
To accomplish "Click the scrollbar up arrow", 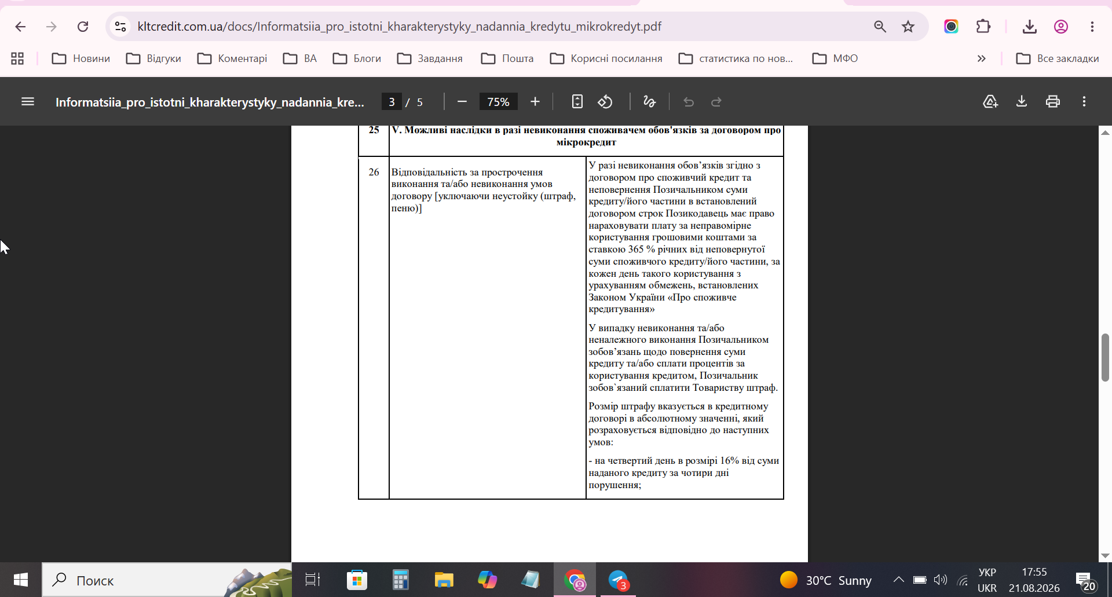I will click(1105, 133).
